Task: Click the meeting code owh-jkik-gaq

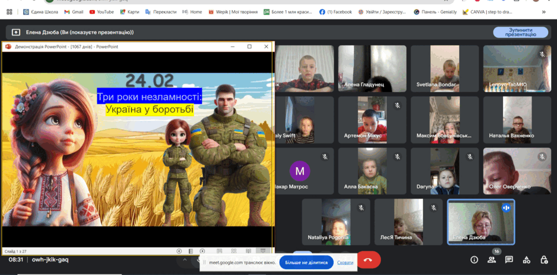Action: (50, 260)
